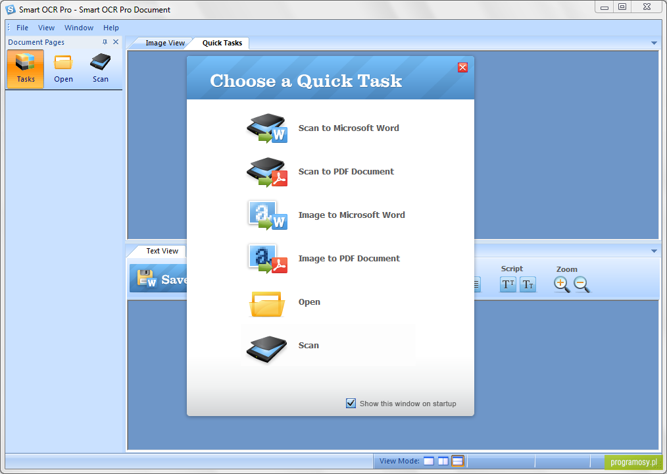Zoom out on the text view

[x=581, y=284]
